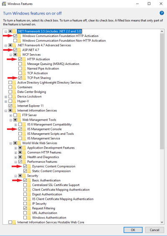Click the scrollbar down arrow of features list
Screen dimensions: 167x236
tap(162, 222)
